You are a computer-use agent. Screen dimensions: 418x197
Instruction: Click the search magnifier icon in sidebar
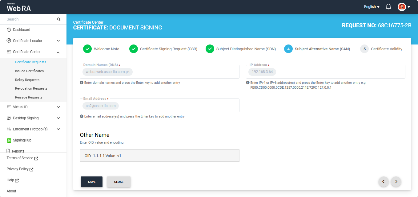pyautogui.click(x=58, y=19)
